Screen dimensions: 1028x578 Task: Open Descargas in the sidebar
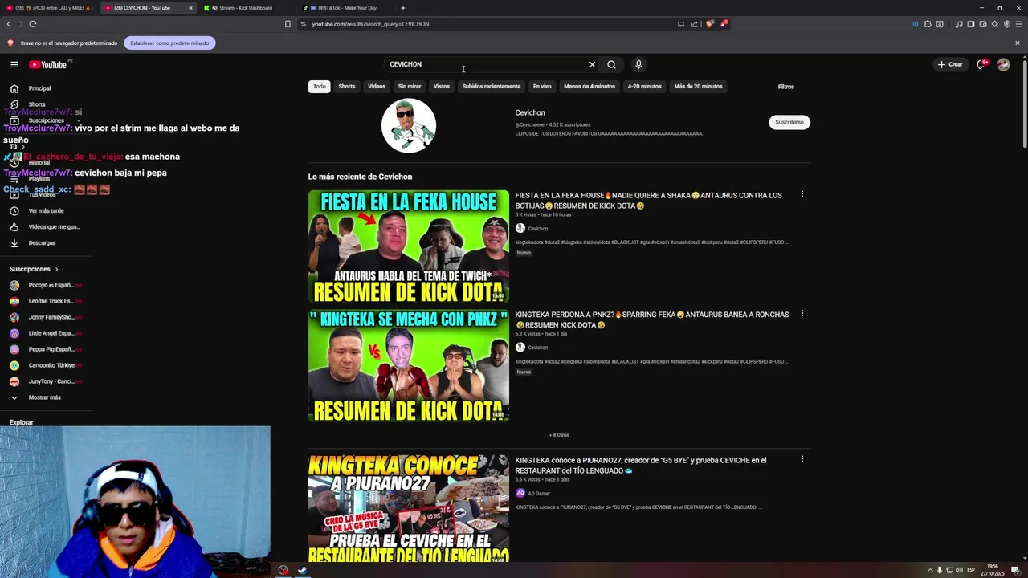(x=42, y=242)
